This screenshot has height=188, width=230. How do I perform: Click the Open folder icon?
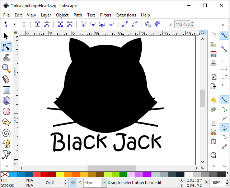click(x=213, y=45)
